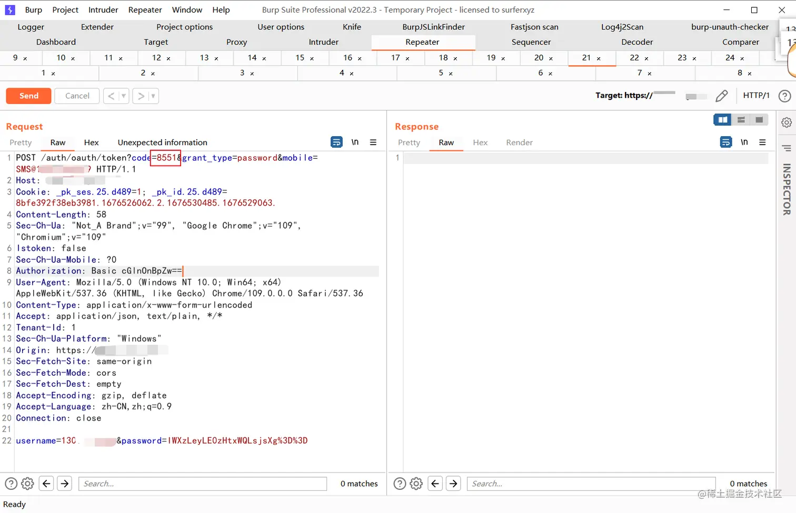Go to next request in history

coord(141,96)
